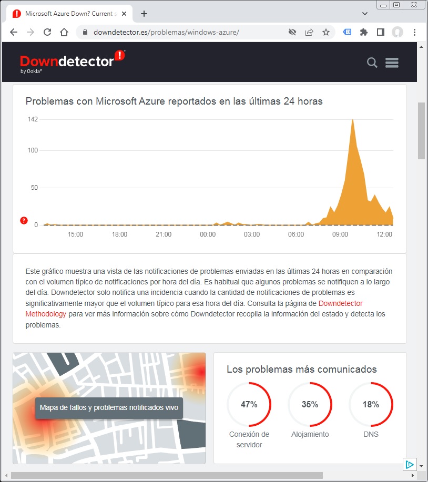The image size is (428, 482).
Task: Click the 142 axis value
Action: 33,119
